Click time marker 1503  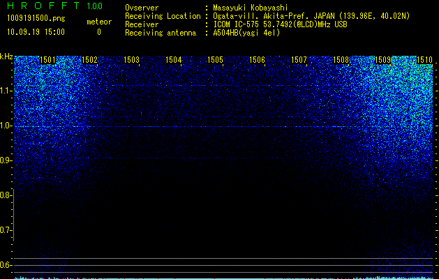tap(132, 59)
